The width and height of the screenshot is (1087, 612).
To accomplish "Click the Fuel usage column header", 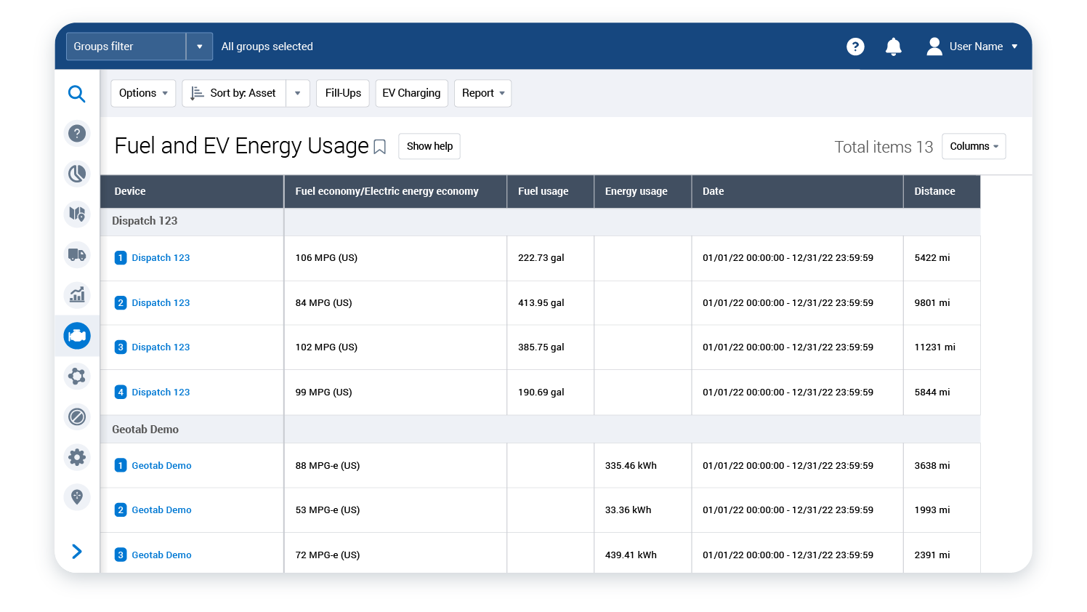I will (x=550, y=191).
